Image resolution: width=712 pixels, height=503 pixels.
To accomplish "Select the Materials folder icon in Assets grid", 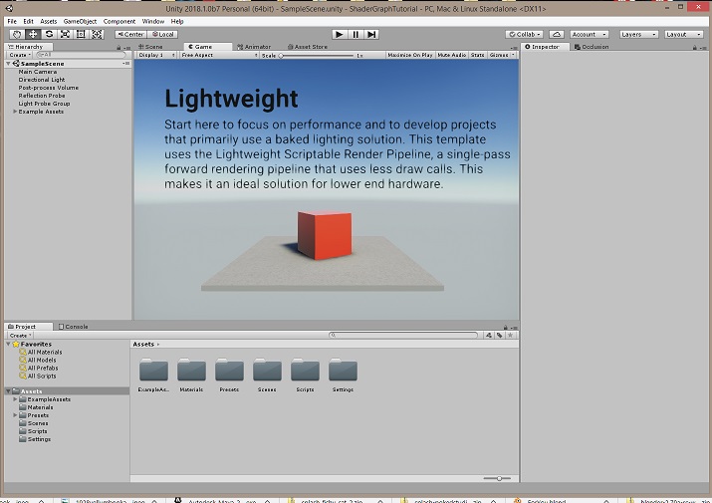I will pos(191,371).
